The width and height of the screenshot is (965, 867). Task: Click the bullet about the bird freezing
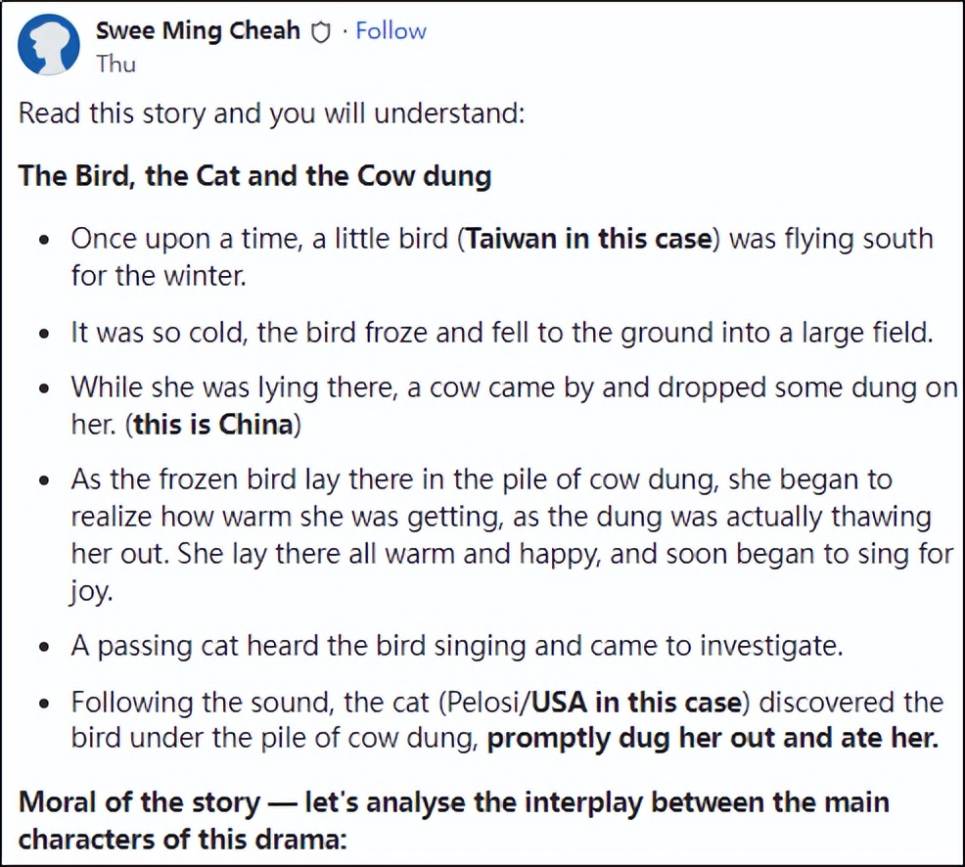click(499, 332)
